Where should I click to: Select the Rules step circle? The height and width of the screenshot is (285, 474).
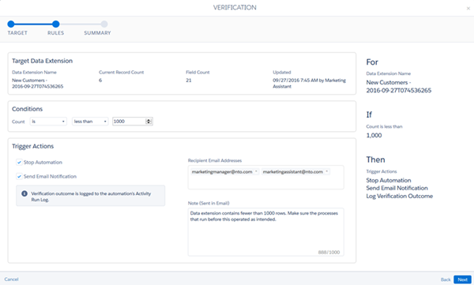55,24
